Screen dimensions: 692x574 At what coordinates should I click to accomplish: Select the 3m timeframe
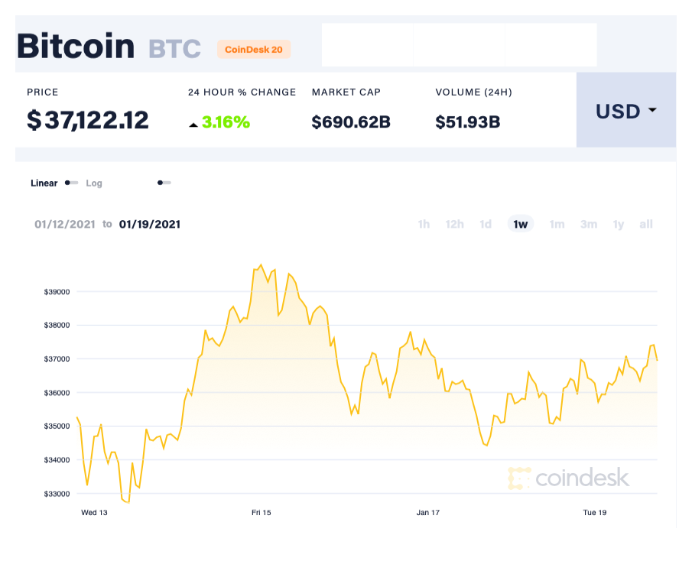click(x=588, y=224)
